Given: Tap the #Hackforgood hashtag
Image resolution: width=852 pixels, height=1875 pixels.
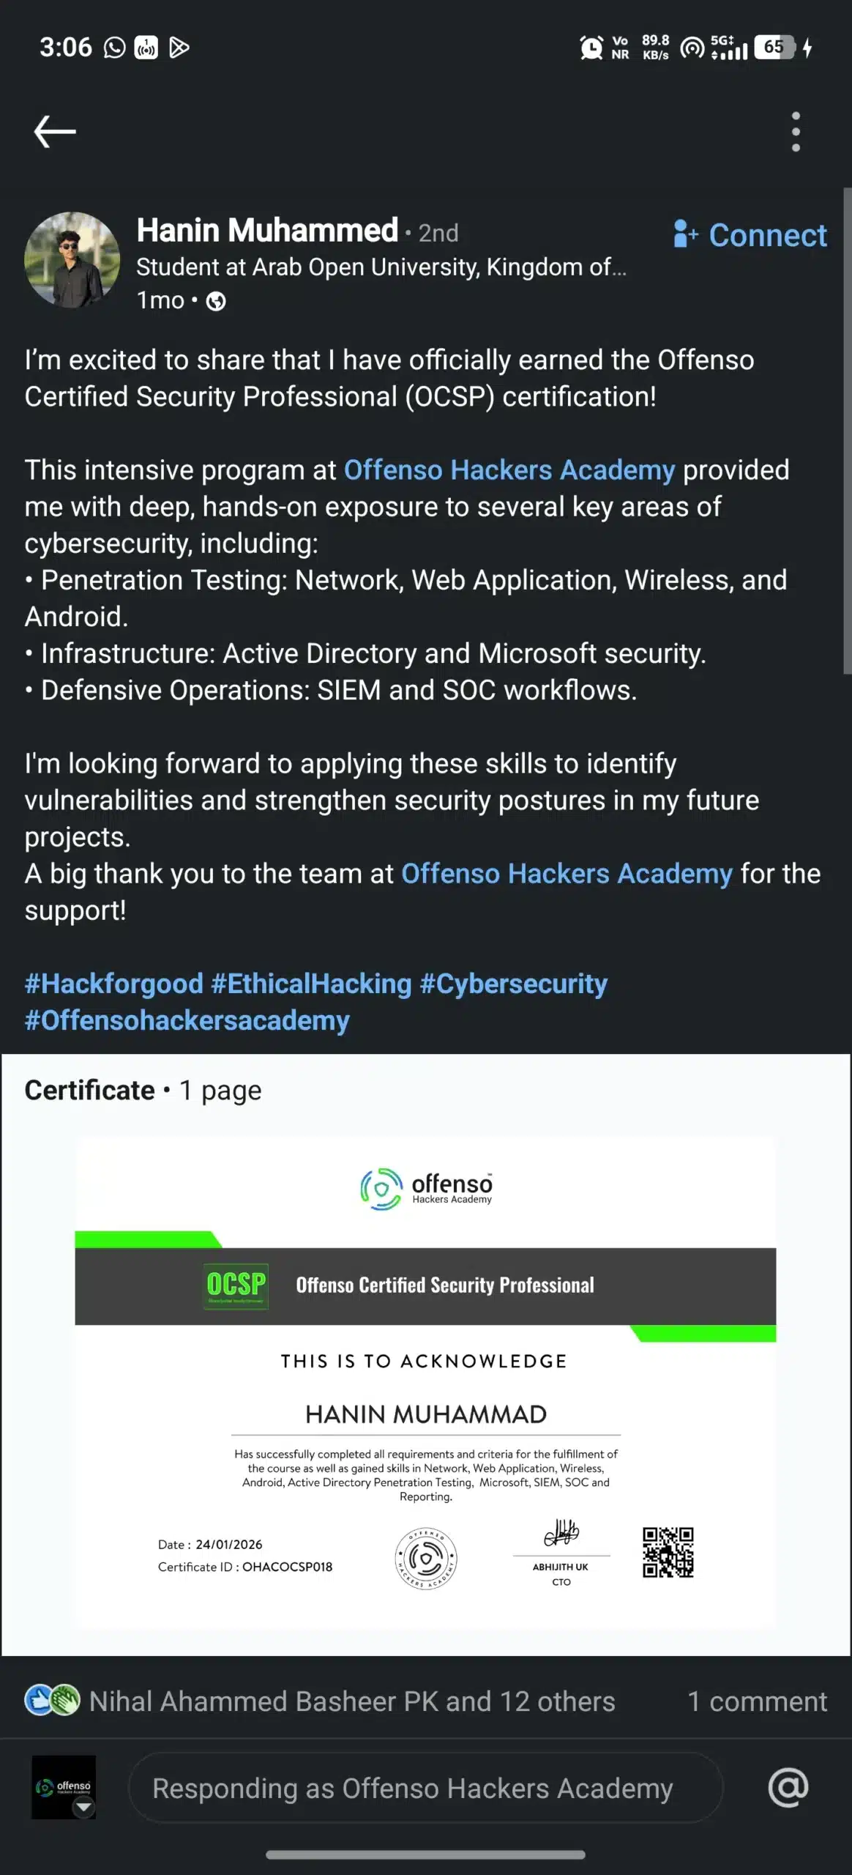Looking at the screenshot, I should 114,984.
